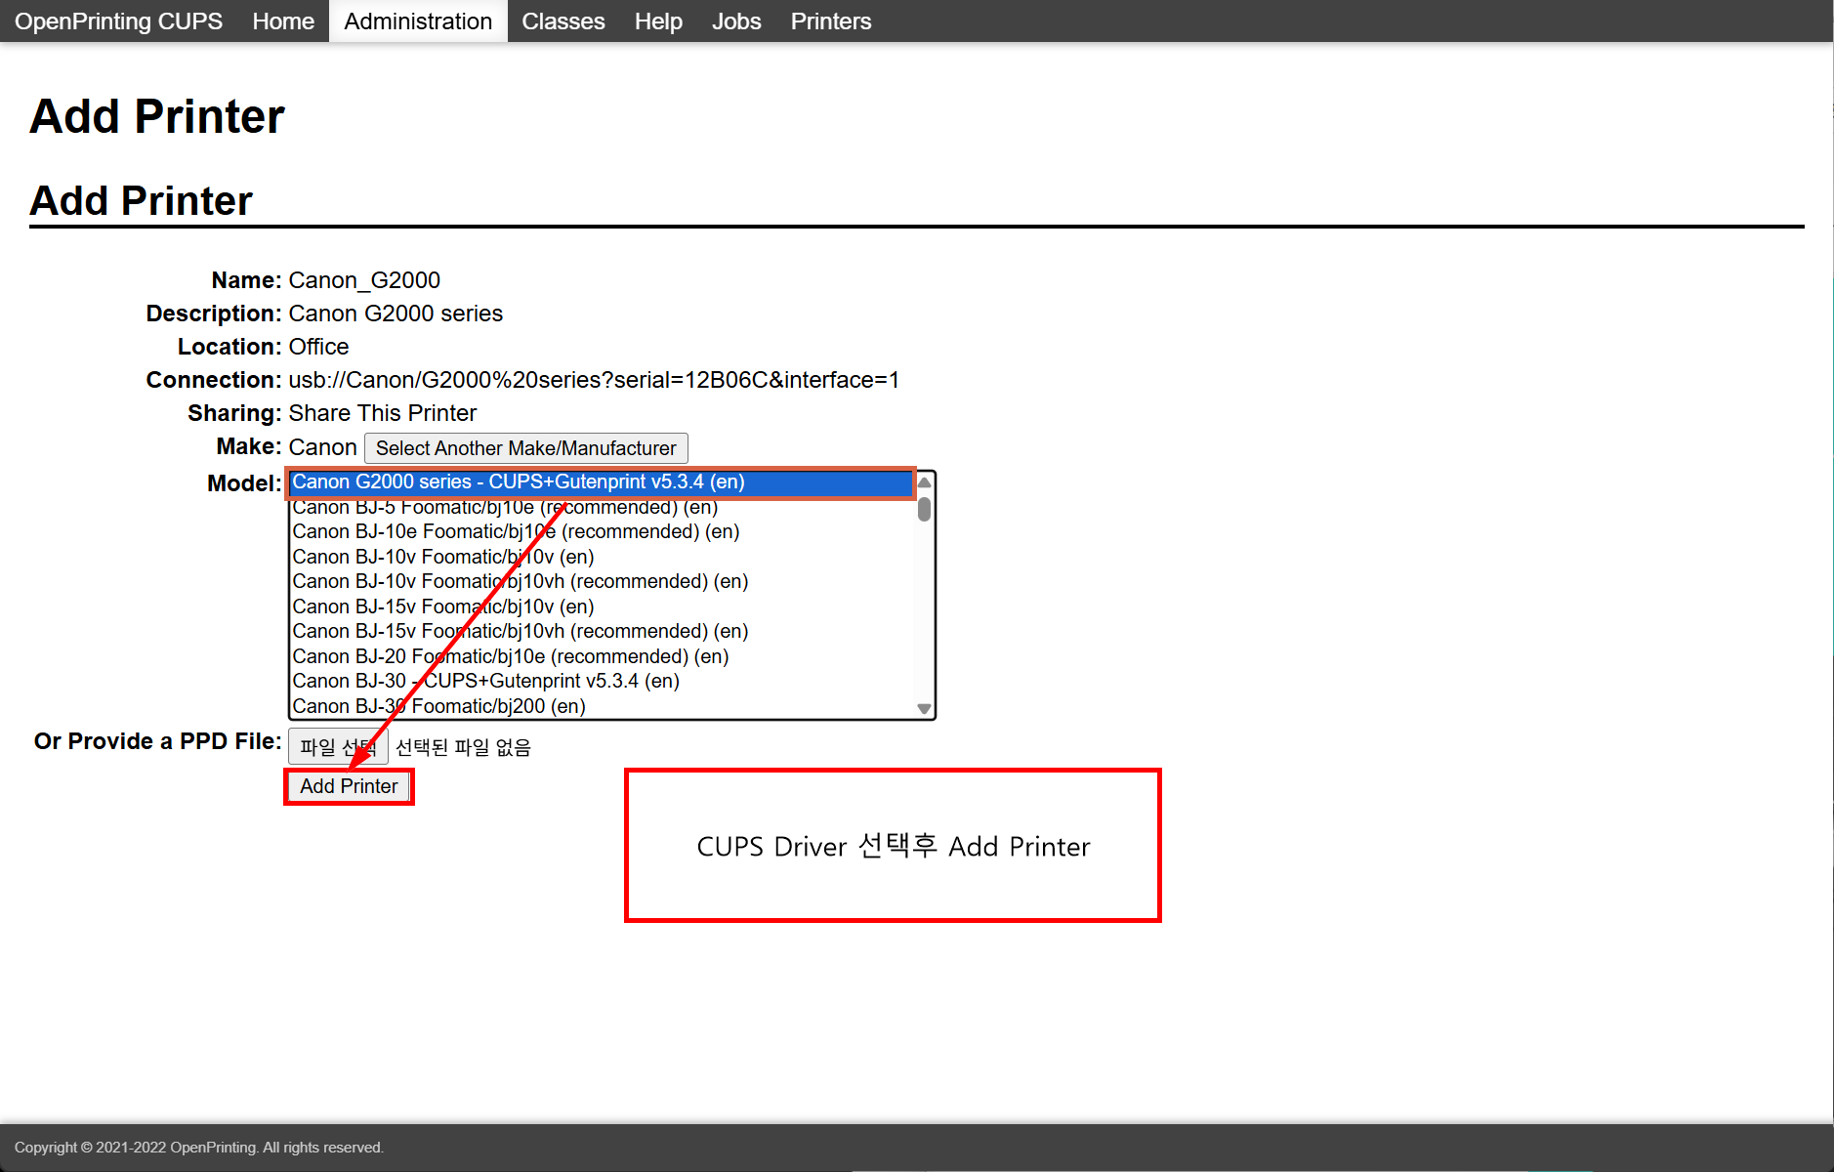Select Canon BJ-30 Foomatic/bj200 model
Image resolution: width=1834 pixels, height=1172 pixels.
click(x=601, y=706)
